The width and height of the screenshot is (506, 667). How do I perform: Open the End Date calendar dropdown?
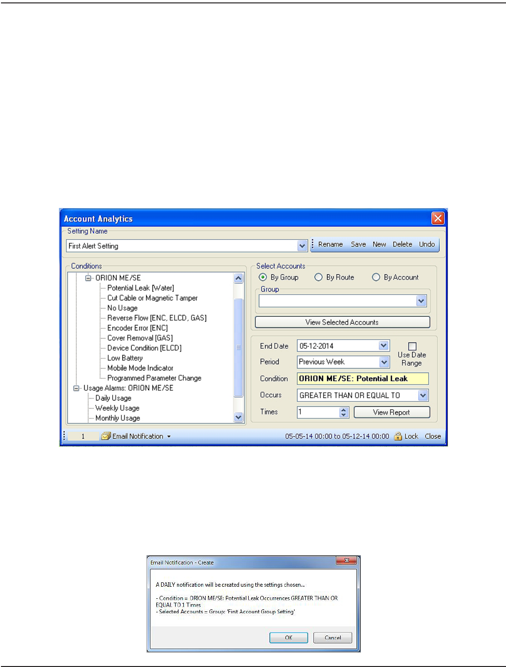click(x=384, y=345)
